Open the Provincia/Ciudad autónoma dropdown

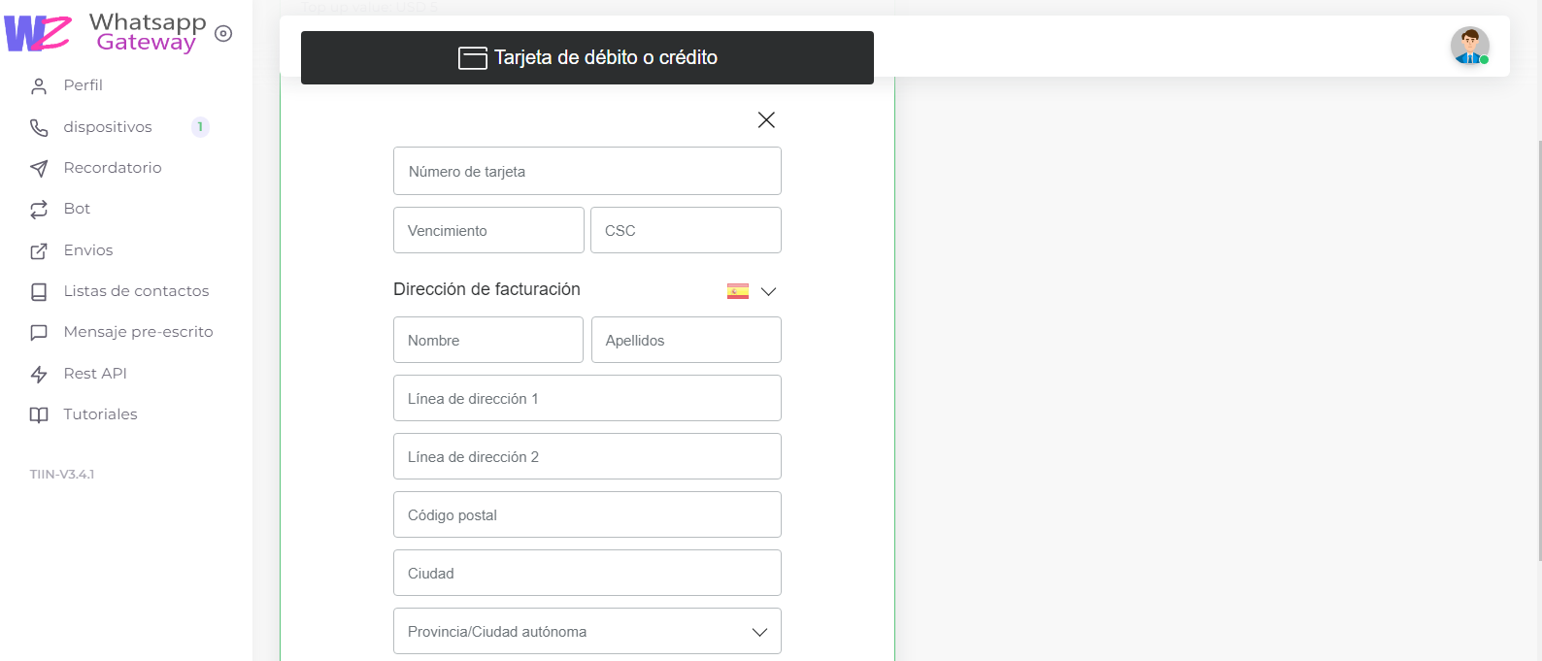pyautogui.click(x=587, y=632)
